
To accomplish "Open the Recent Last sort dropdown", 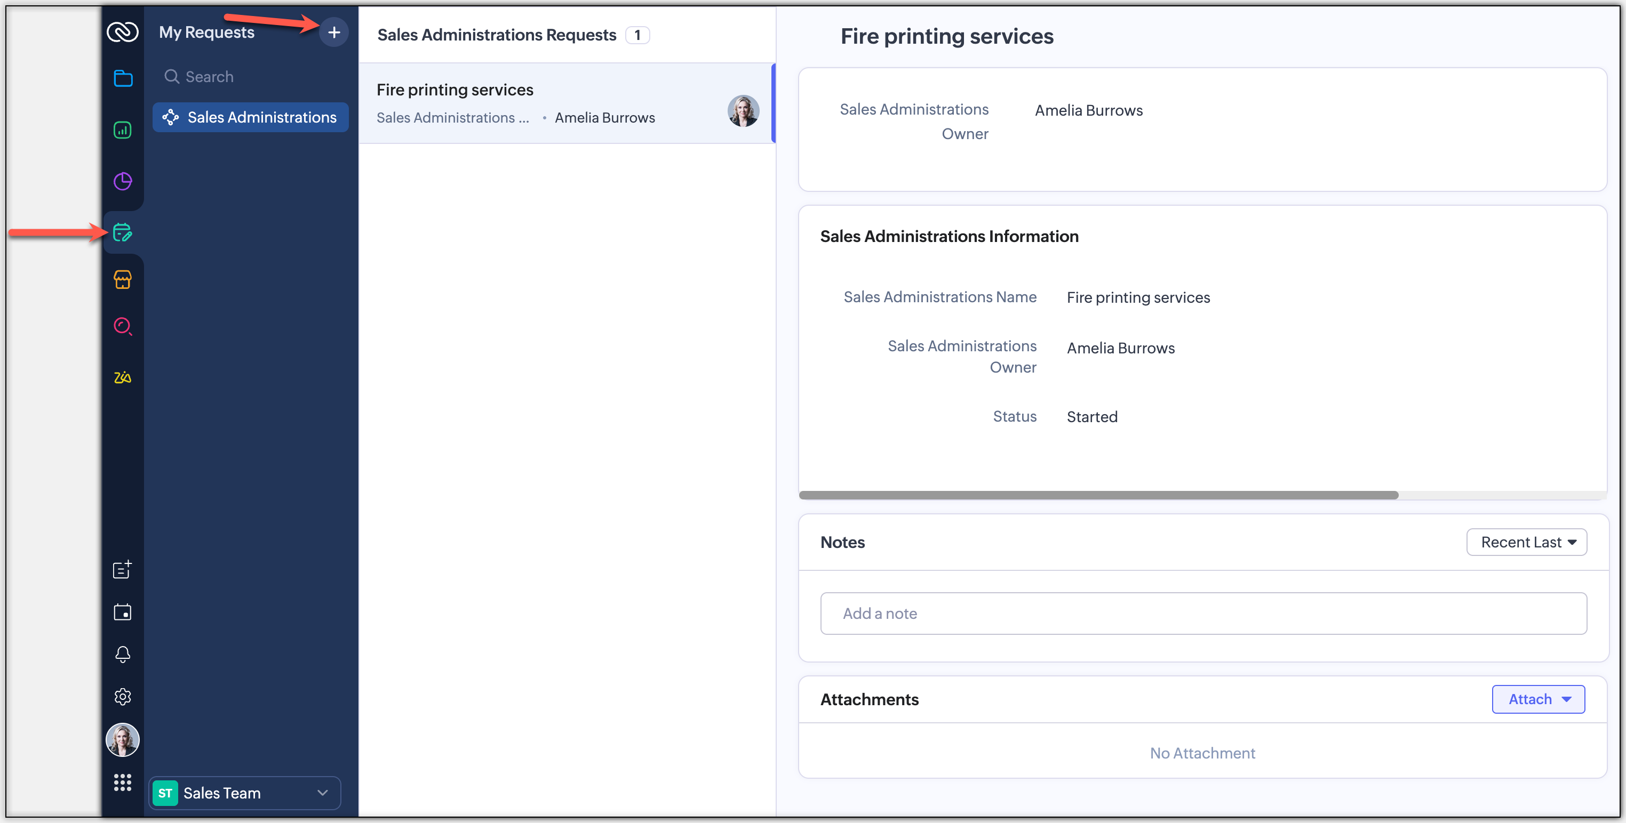I will 1526,543.
